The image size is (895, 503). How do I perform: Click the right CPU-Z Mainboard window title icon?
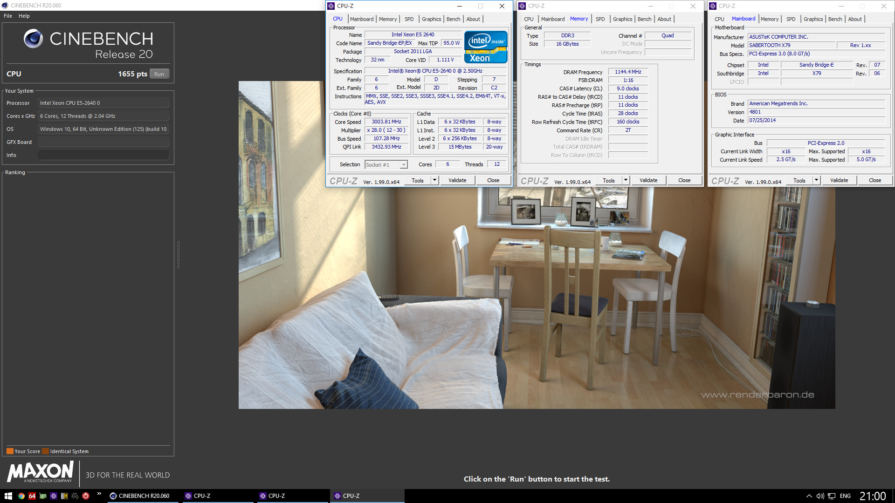pos(713,6)
